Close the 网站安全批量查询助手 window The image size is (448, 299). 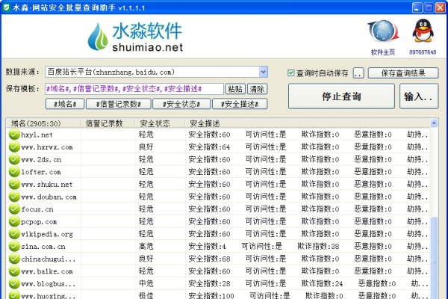pyautogui.click(x=441, y=7)
